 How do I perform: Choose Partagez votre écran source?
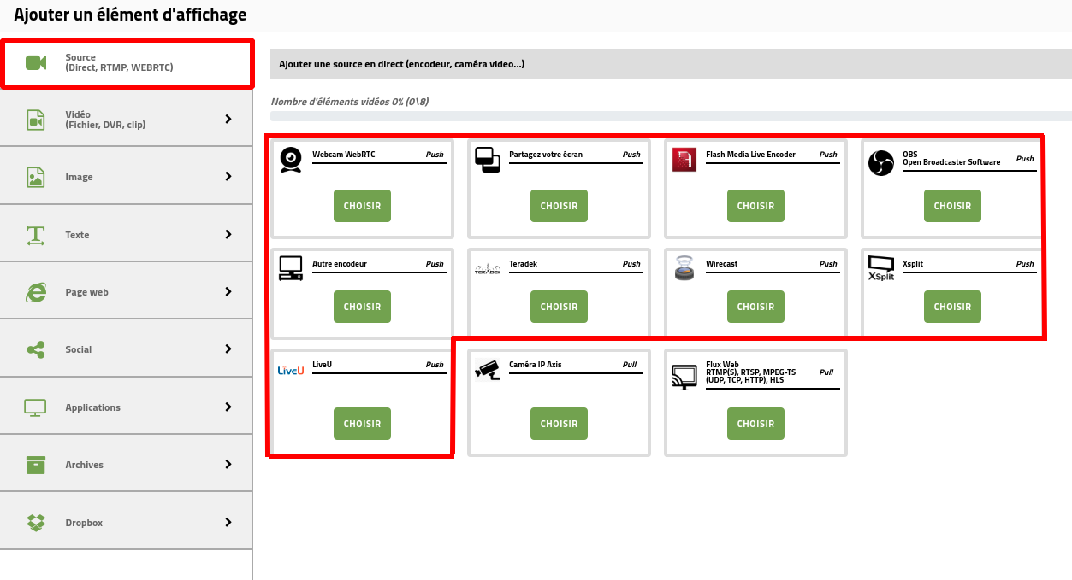tap(559, 206)
